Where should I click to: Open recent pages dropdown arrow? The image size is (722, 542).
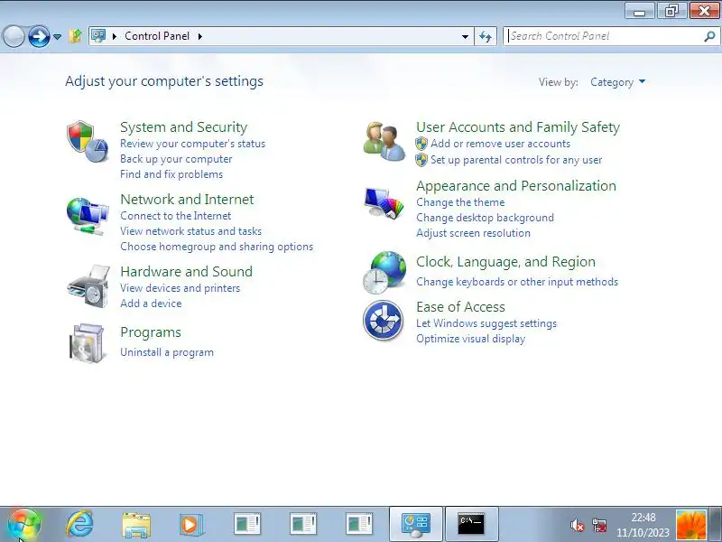tap(57, 36)
